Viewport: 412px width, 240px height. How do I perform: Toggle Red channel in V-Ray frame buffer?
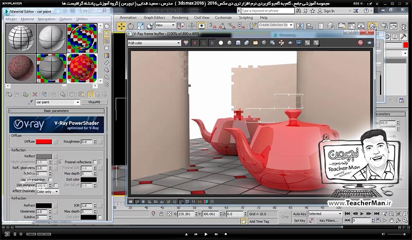point(195,43)
